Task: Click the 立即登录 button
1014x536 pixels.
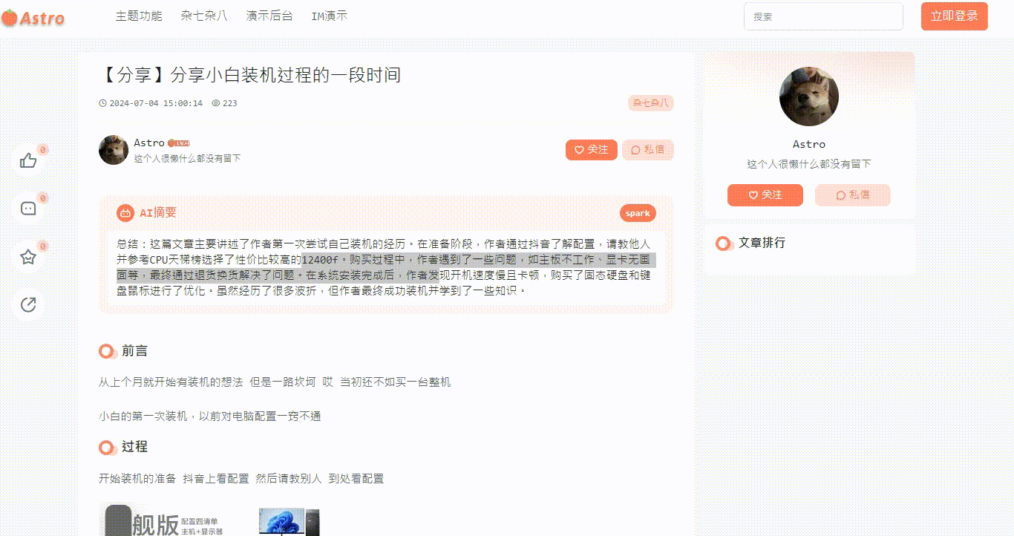Action: click(x=954, y=16)
